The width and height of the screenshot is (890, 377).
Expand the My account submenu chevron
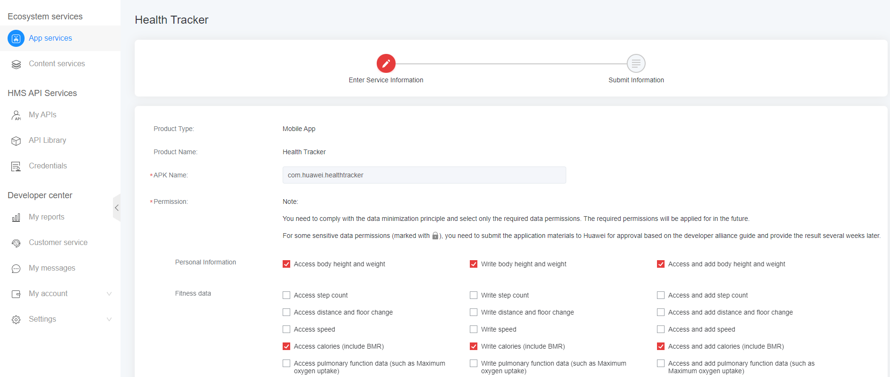pyautogui.click(x=109, y=294)
